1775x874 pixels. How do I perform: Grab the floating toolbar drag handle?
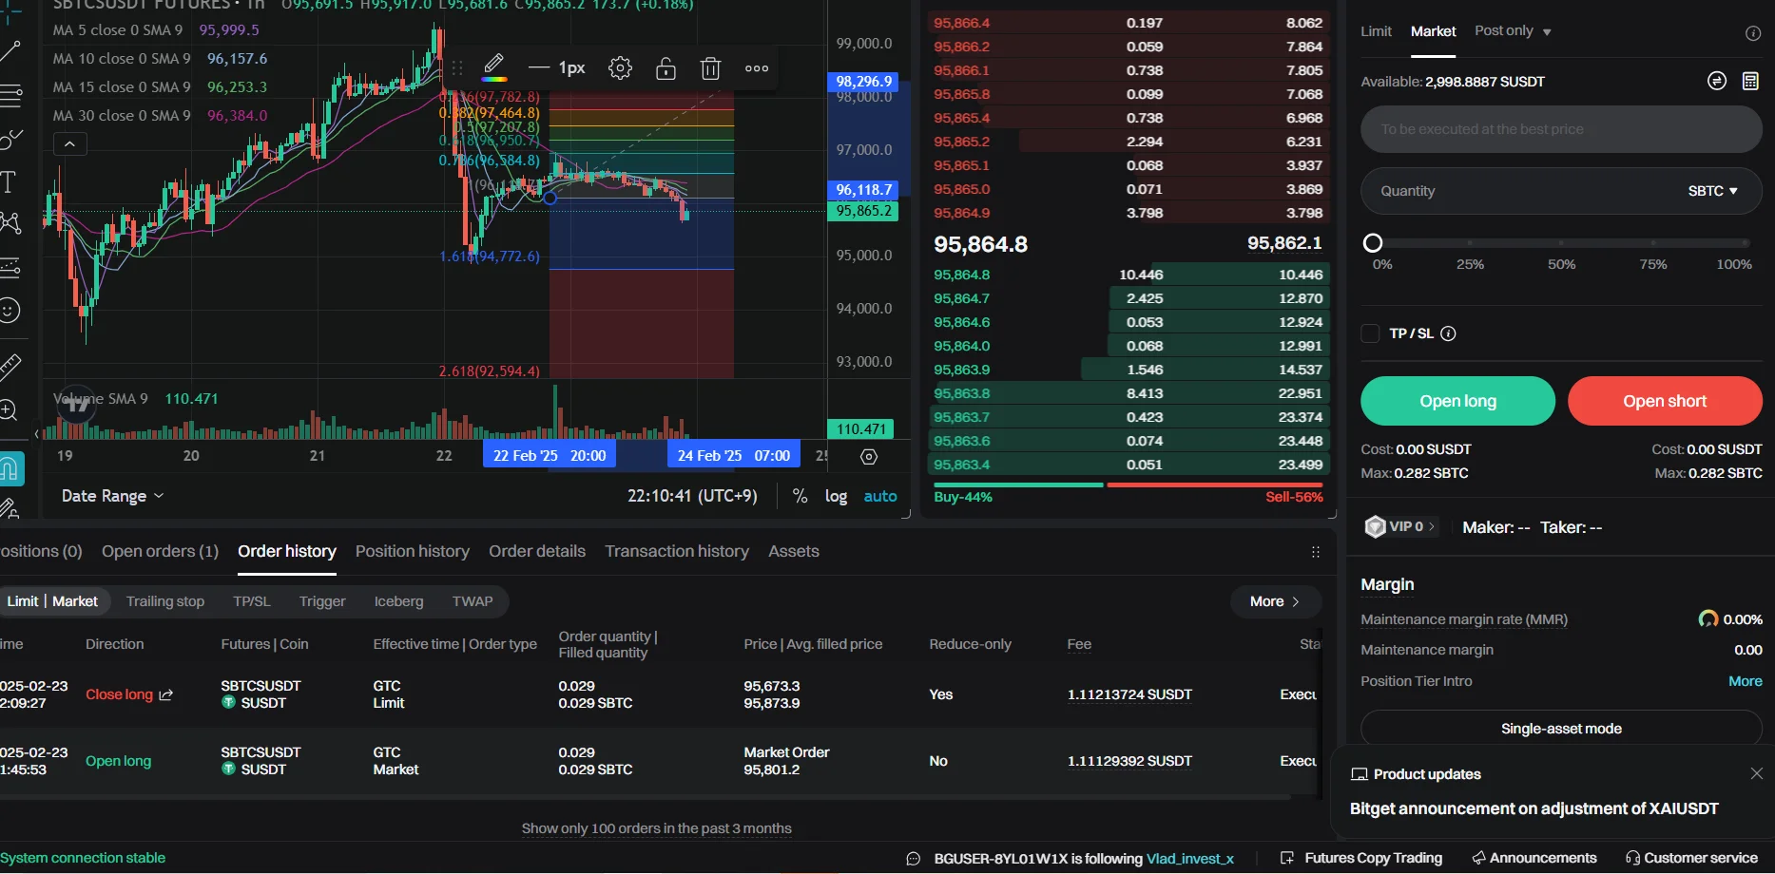[457, 68]
